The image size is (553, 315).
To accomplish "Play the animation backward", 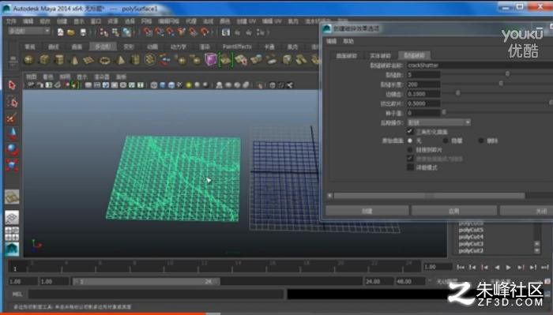I will (x=497, y=268).
